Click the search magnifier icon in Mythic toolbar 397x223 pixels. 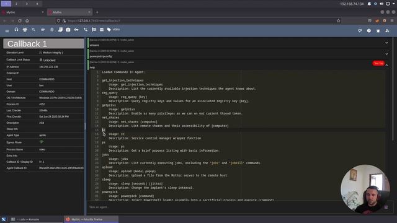pos(33,30)
